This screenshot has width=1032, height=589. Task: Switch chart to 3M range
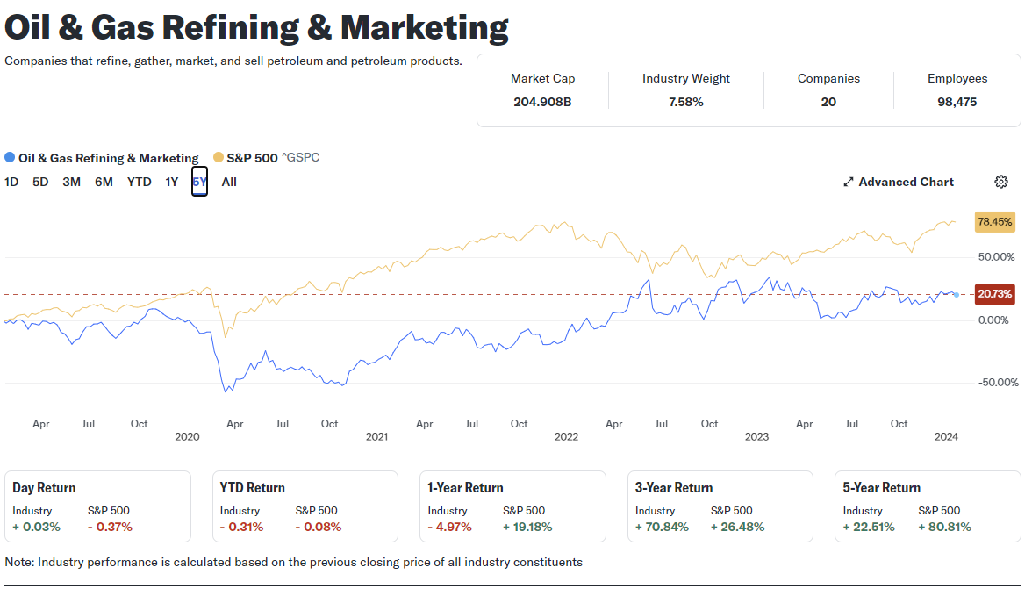(72, 182)
